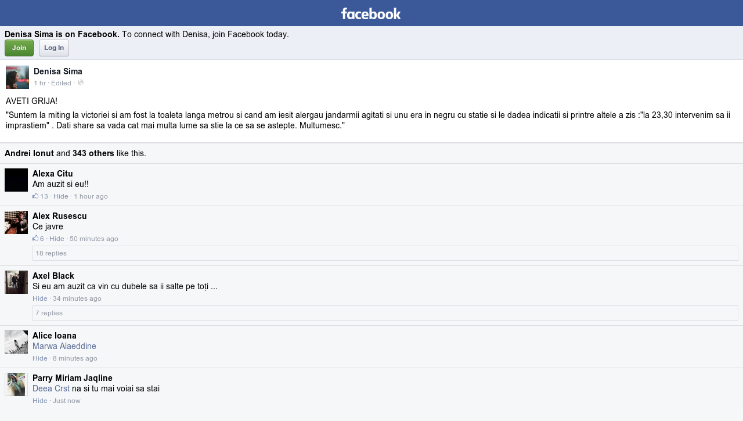Viewport: 743px width, 421px height.
Task: Open Alice Ioana's avatar thumbnail
Action: (16, 342)
